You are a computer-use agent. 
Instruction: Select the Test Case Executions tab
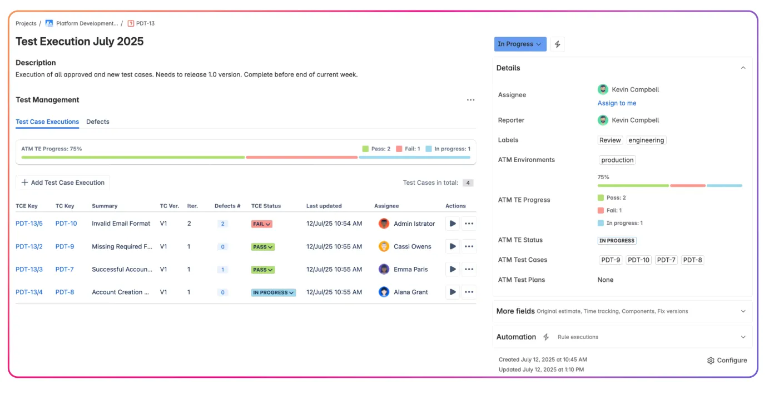click(x=47, y=121)
